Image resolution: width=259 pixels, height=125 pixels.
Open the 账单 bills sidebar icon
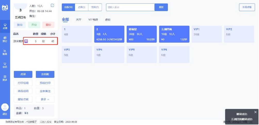click(x=5, y=52)
